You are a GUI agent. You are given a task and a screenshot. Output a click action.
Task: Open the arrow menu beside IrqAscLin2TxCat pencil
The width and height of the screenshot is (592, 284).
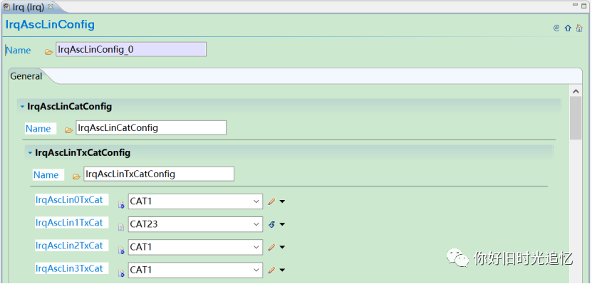point(282,248)
